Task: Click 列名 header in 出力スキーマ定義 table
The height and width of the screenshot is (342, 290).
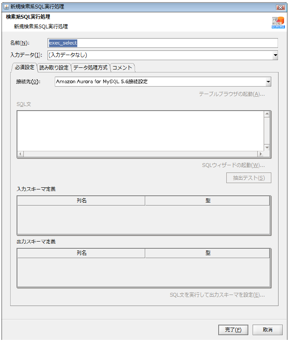Action: tap(81, 253)
